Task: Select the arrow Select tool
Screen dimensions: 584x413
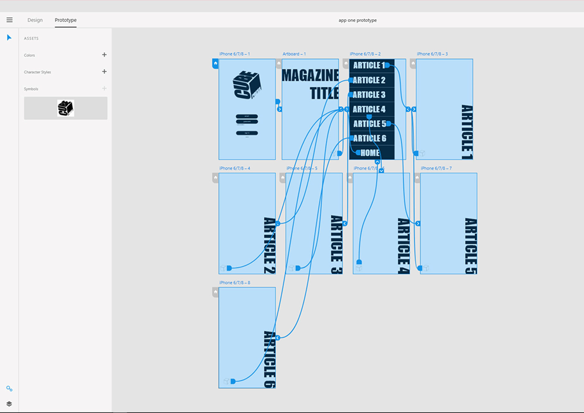Action: (9, 37)
